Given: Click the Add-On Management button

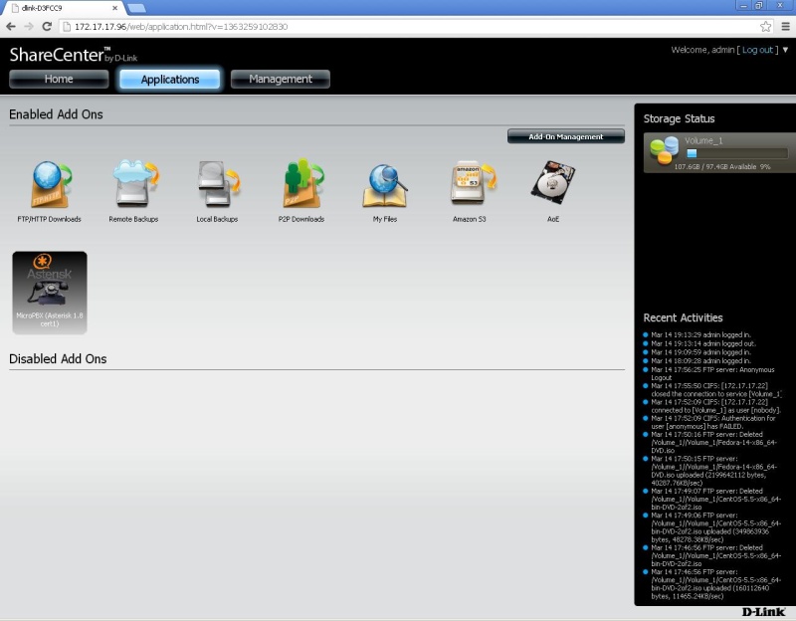Looking at the screenshot, I should 566,136.
